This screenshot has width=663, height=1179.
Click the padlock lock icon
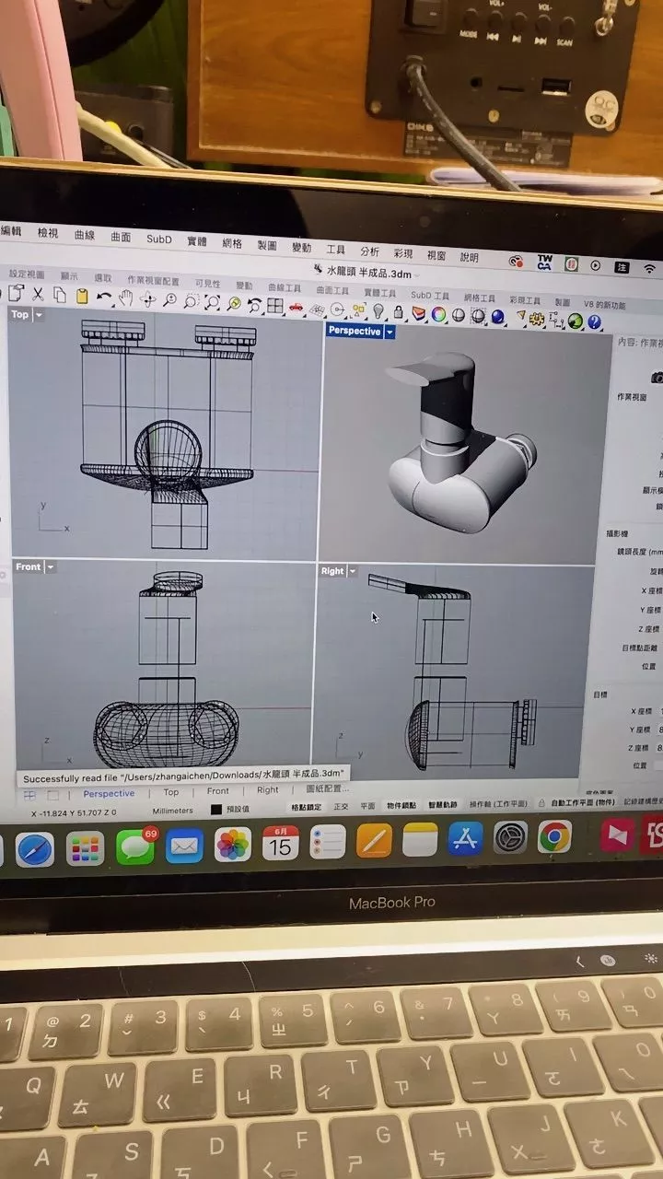[397, 314]
